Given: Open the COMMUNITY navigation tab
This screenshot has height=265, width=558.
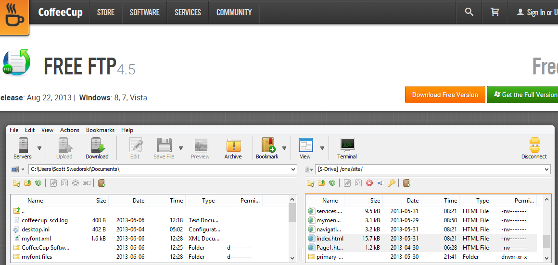Looking at the screenshot, I should tap(234, 12).
